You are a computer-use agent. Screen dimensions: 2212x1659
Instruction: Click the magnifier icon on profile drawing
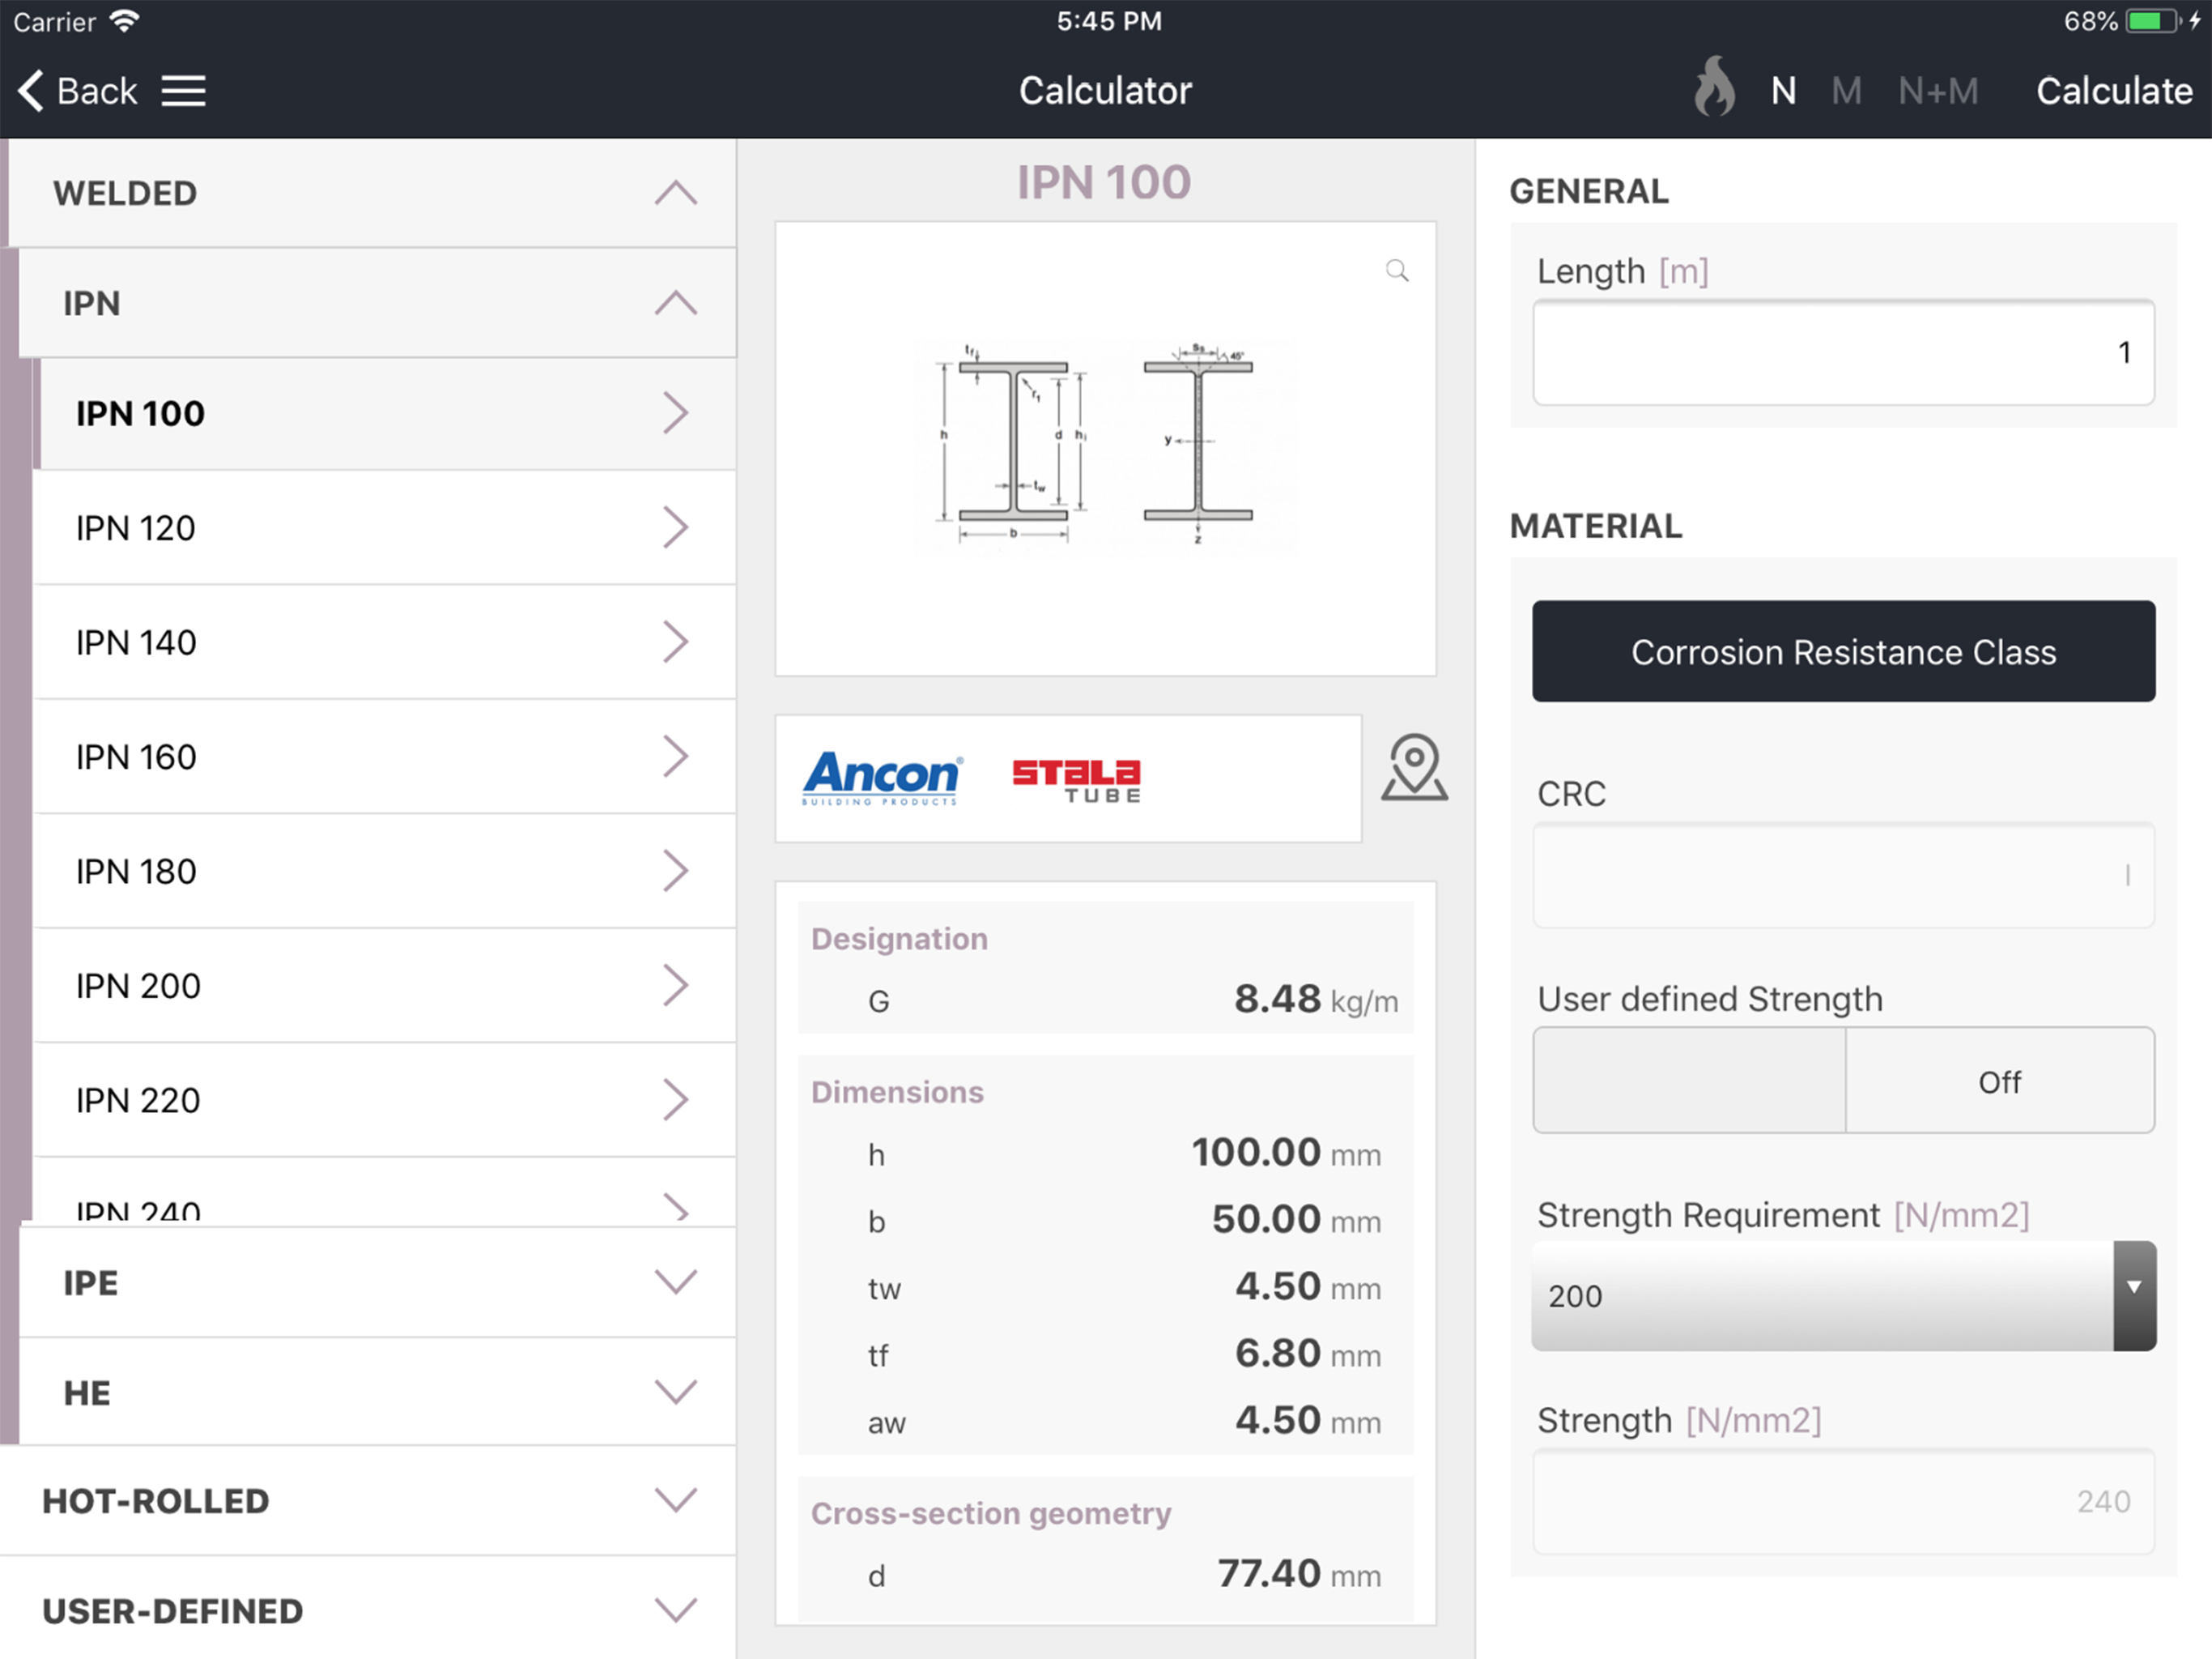point(1397,271)
